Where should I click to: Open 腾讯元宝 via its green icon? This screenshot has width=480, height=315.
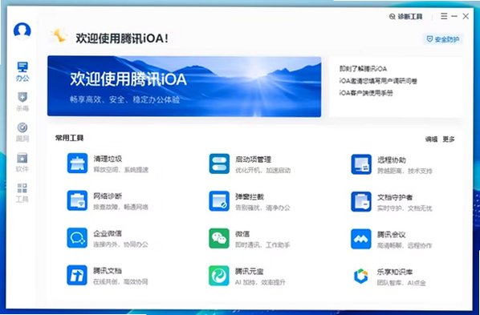(x=219, y=276)
